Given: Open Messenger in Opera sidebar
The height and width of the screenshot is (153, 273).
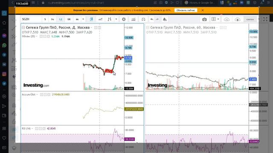Looking at the screenshot, I should (4, 36).
